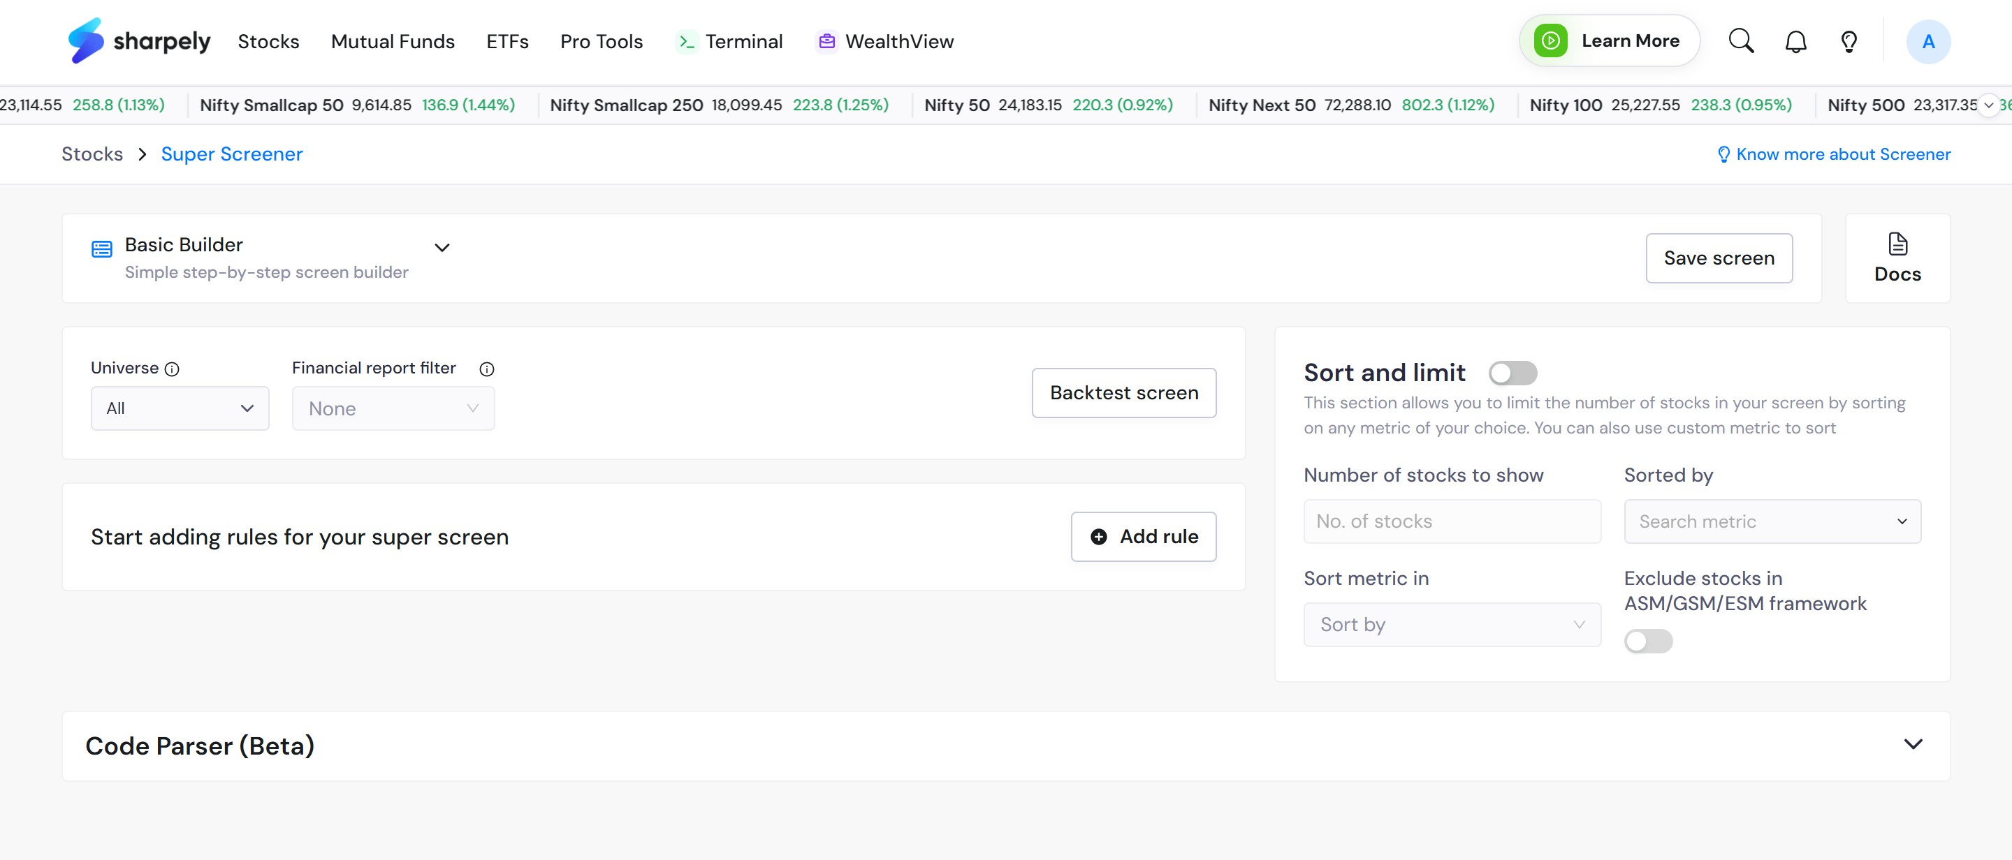Screen dimensions: 2012x860
Task: Click the Stocks breadcrumb link
Action: [x=92, y=154]
